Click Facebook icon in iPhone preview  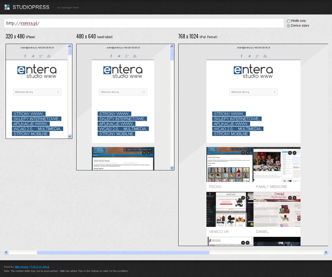[x=25, y=56]
